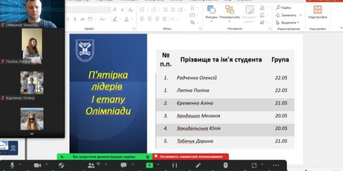Viewport: 343px width, 171px height.
Task: Open Упорядочить arrange menu
Action: [229, 13]
